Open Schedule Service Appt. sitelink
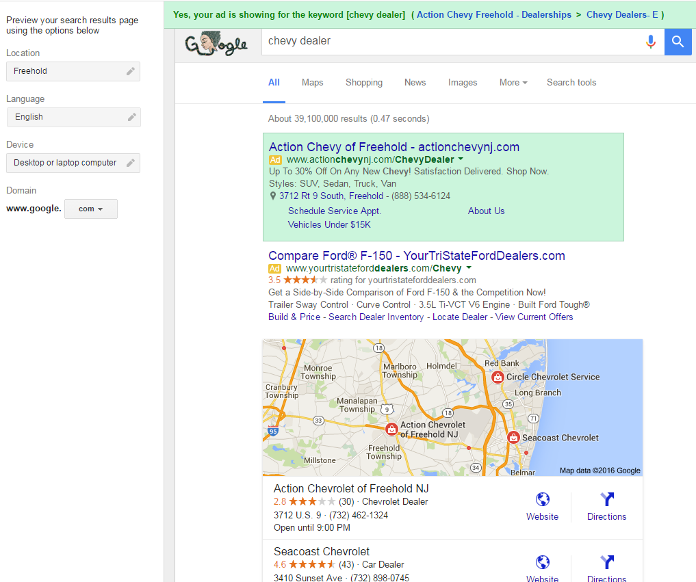Screen dimensions: 696x582 point(335,211)
